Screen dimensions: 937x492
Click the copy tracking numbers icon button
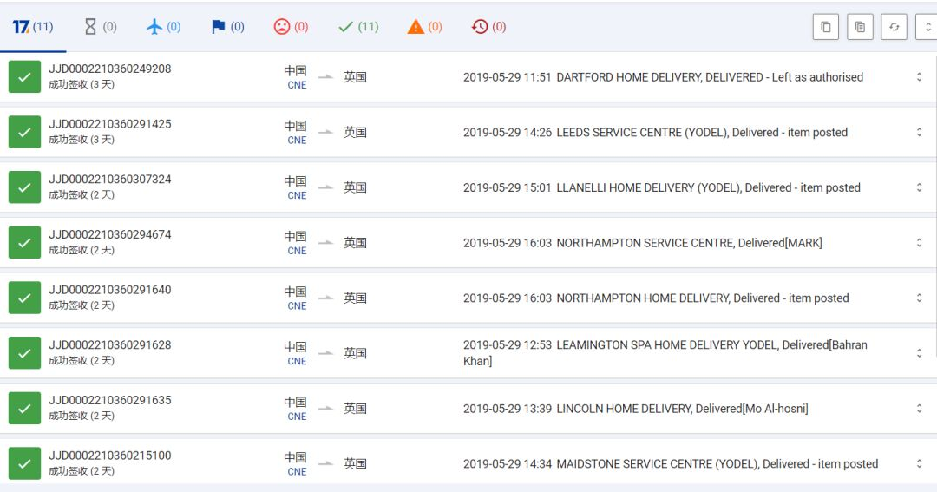tap(825, 27)
